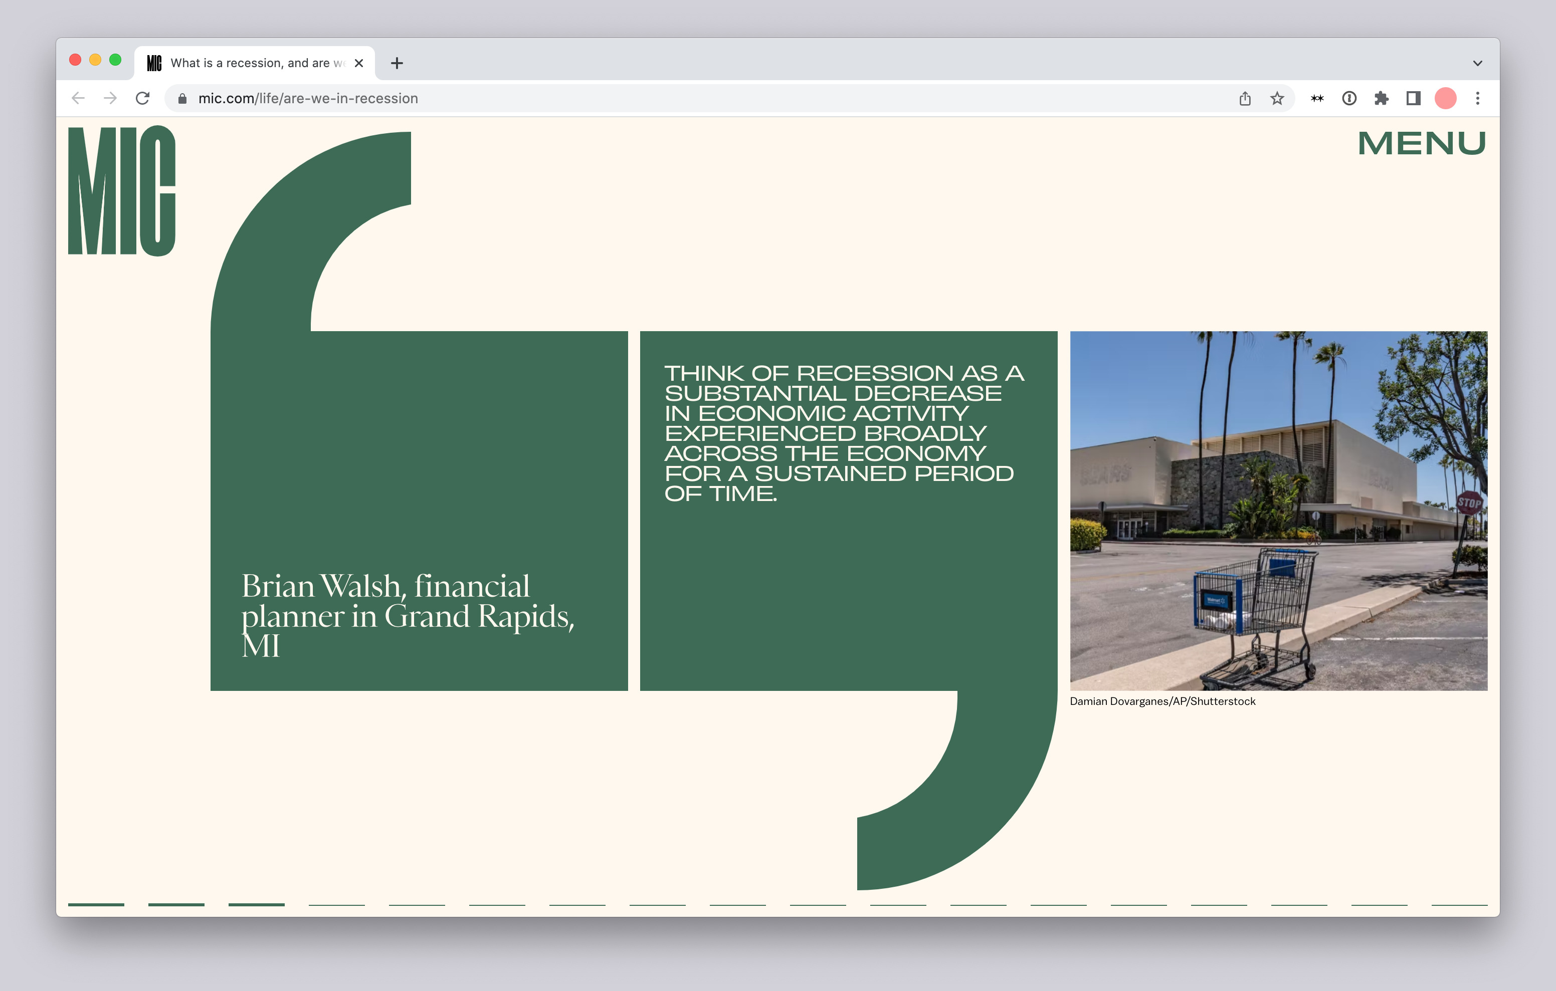Select the 'What is a recession' tab
The width and height of the screenshot is (1556, 991).
point(252,63)
